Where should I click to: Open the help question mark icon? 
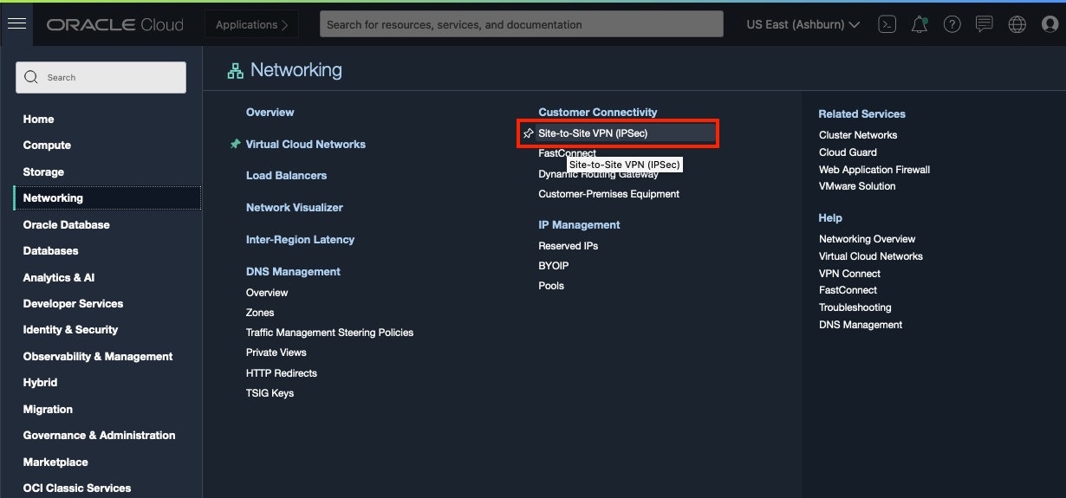click(952, 24)
